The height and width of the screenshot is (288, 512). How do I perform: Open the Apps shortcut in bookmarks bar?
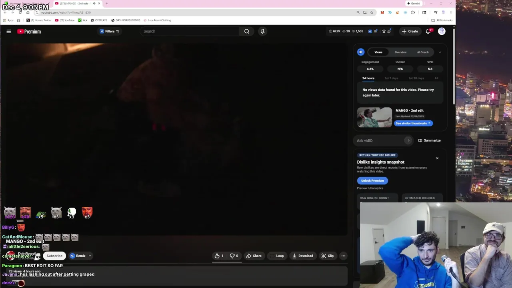tap(8, 20)
